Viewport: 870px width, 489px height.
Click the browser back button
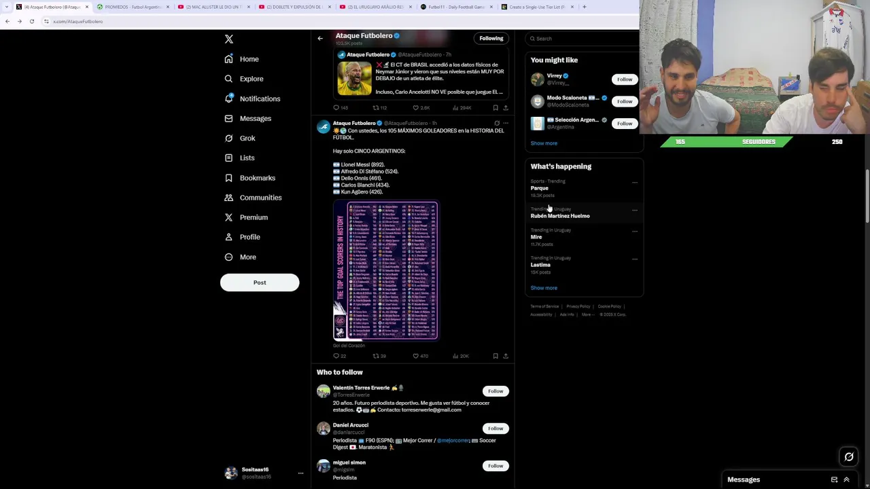click(7, 21)
